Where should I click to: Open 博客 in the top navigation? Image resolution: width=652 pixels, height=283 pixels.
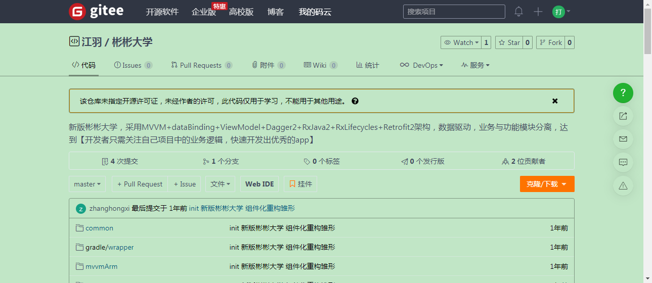276,12
